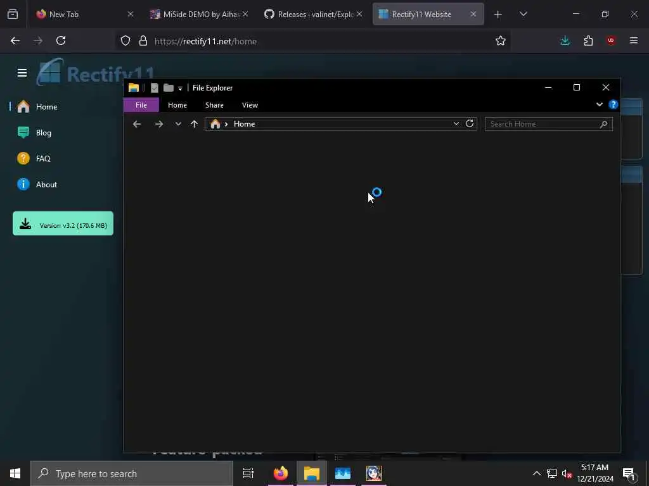Viewport: 649px width, 486px height.
Task: Go up one folder level in File Explorer
Action: pyautogui.click(x=194, y=124)
